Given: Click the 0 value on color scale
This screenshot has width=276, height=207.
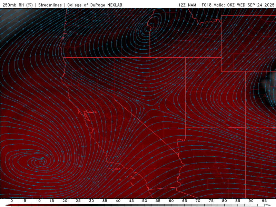Looking at the screenshot, I should (x=12, y=201).
